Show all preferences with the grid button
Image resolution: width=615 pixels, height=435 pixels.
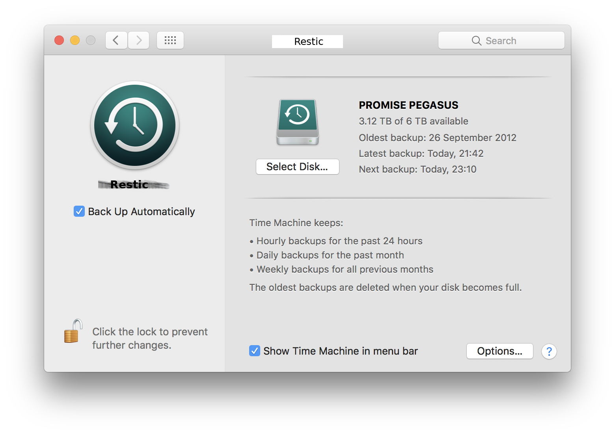point(170,40)
